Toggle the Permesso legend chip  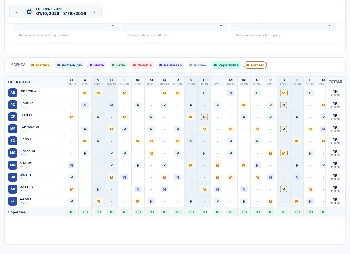(170, 65)
